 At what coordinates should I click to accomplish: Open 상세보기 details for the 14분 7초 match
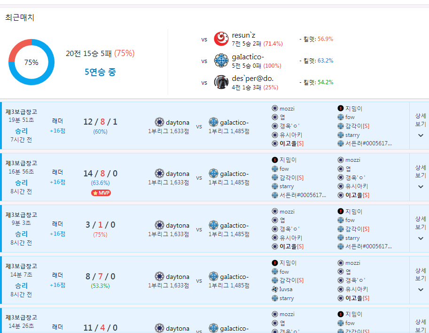pyautogui.click(x=420, y=280)
